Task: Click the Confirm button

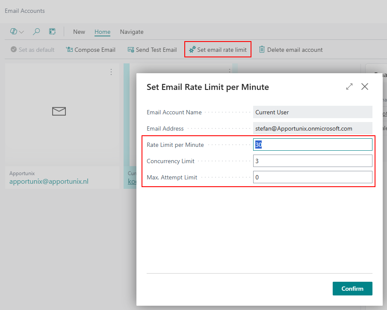Action: click(352, 289)
